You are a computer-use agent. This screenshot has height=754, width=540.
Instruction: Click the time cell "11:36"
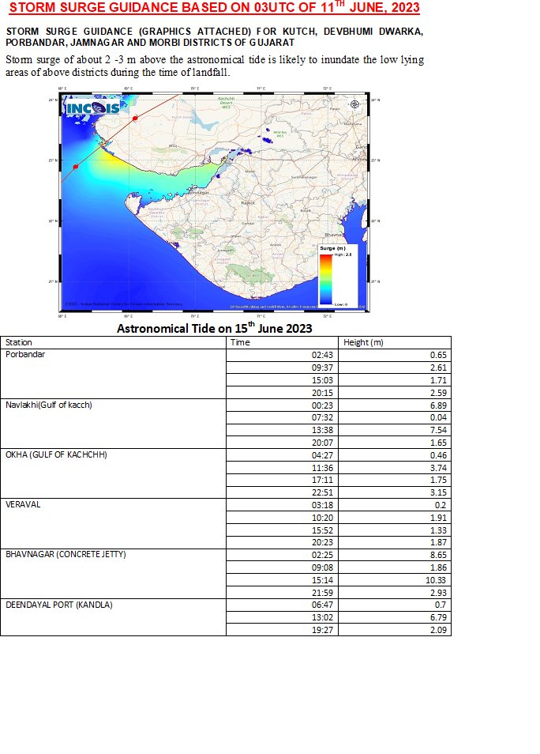[x=282, y=468]
